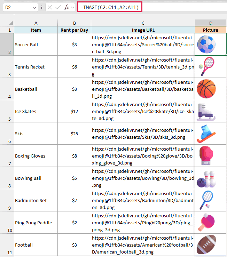Select the Badminton Set cell
This screenshot has width=227, height=257.
(36, 200)
